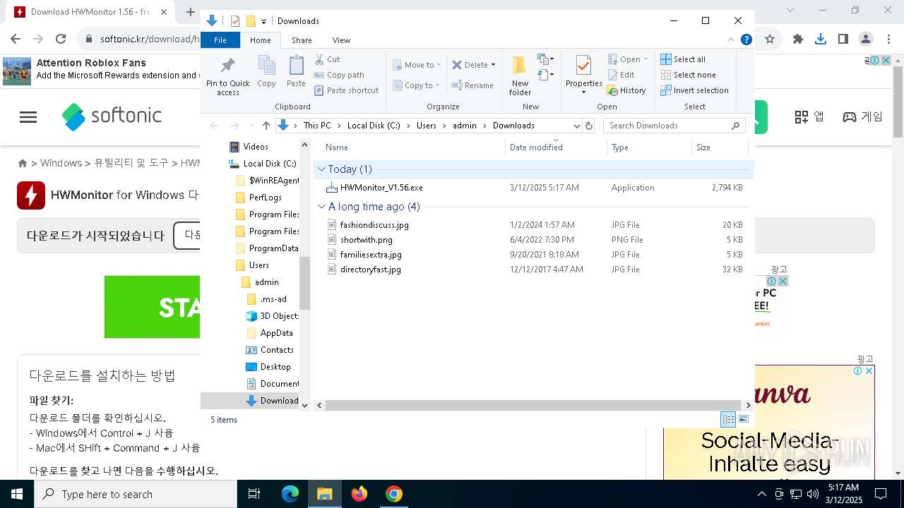
Task: Click Paste shortcut in the ribbon
Action: point(347,90)
